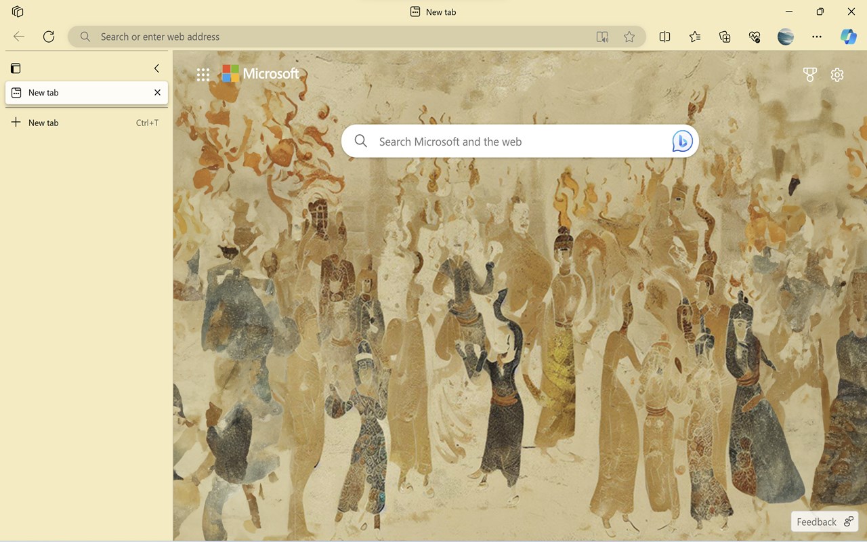This screenshot has width=867, height=542.
Task: Open the Microsoft app launcher grid
Action: pos(203,75)
